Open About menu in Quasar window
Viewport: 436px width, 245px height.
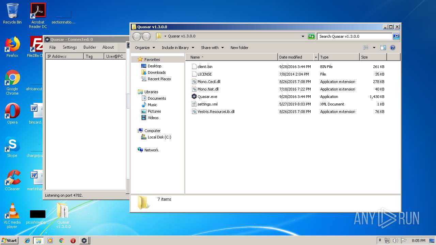pyautogui.click(x=108, y=47)
